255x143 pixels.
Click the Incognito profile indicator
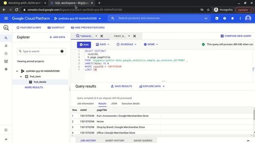[223, 10]
